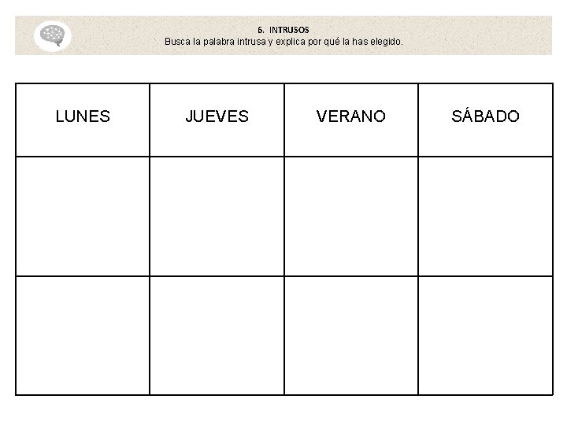This screenshot has width=567, height=425.
Task: Click the middle-row empty cell under SÁBADO
Action: [485, 216]
